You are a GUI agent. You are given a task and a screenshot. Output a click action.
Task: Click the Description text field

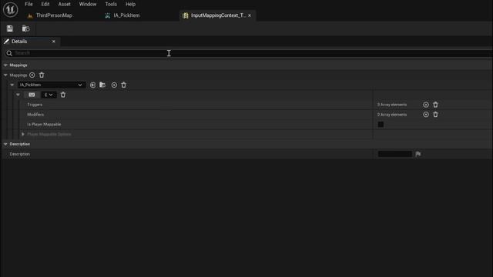(x=395, y=154)
